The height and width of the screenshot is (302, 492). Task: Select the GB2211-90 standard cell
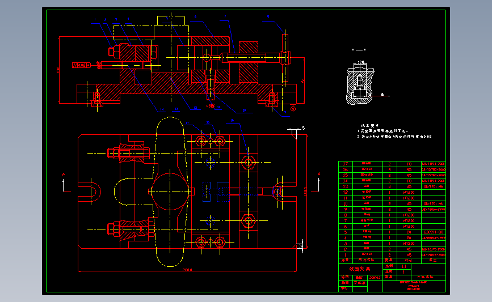pos(434,232)
